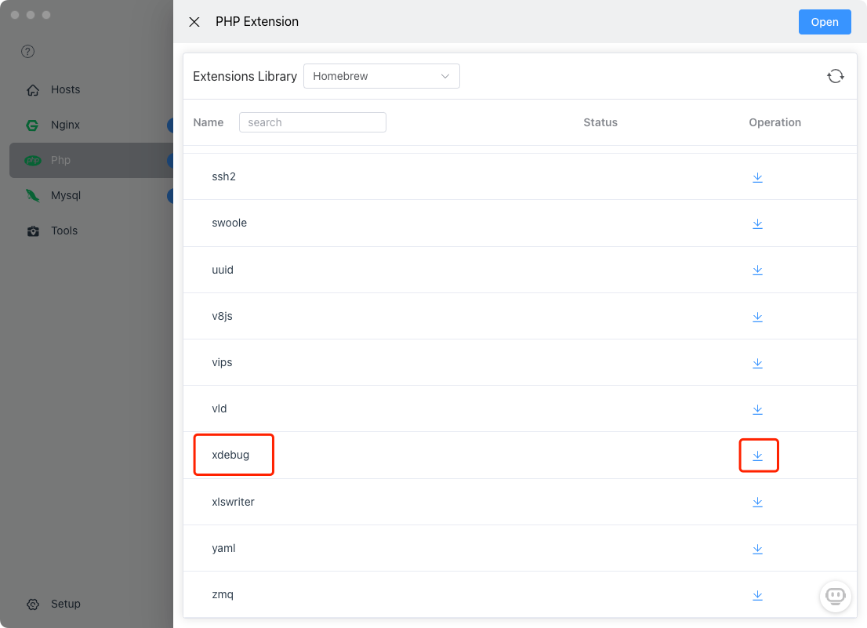The width and height of the screenshot is (867, 628).
Task: Click the Name column header
Action: (x=209, y=123)
